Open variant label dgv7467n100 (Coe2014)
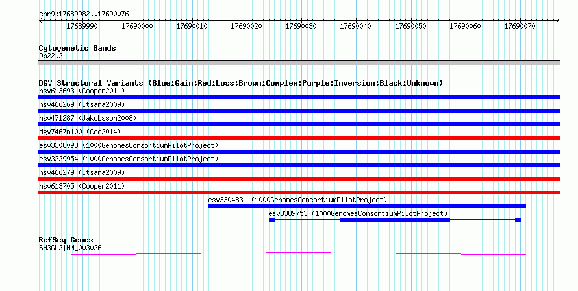 point(80,132)
